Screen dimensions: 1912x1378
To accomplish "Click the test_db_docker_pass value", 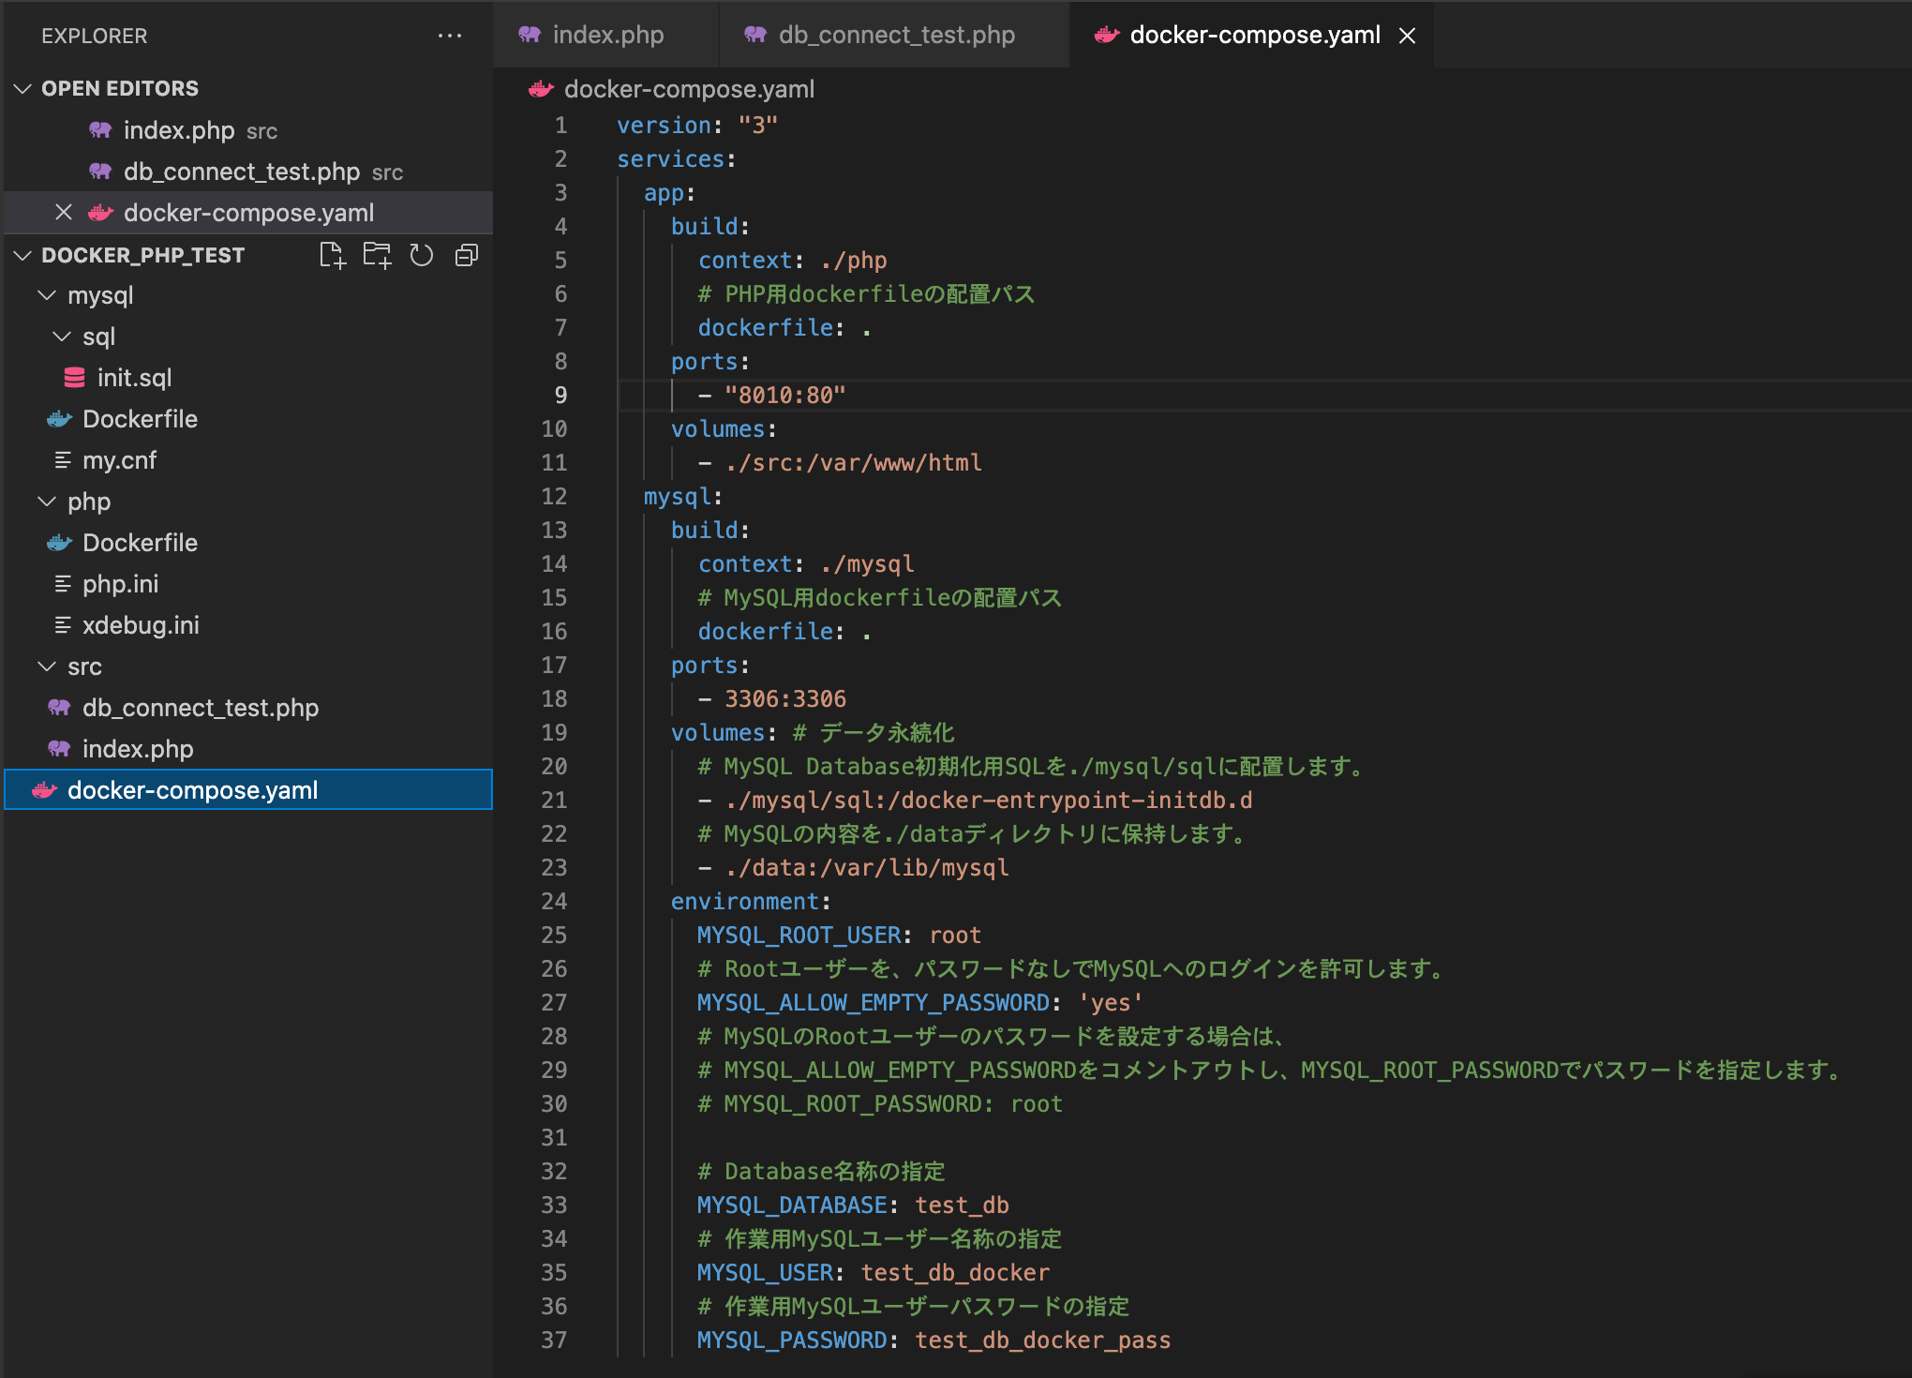I will click(x=1043, y=1341).
